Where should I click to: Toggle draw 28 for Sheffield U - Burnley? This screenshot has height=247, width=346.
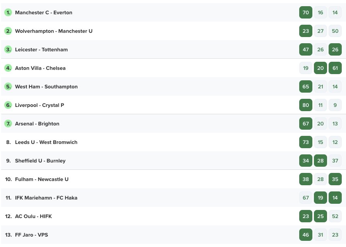click(x=320, y=161)
